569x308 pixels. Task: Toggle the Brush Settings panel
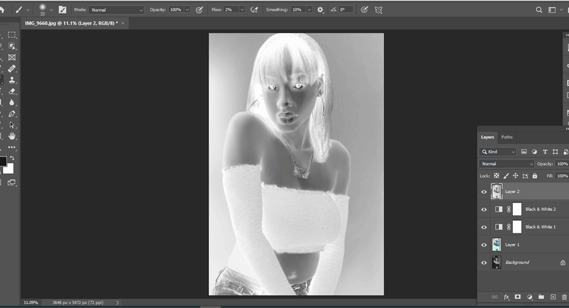coord(62,10)
